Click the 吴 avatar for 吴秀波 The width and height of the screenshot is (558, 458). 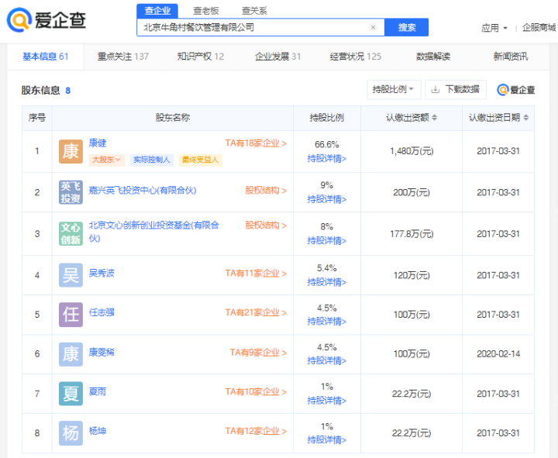click(71, 275)
